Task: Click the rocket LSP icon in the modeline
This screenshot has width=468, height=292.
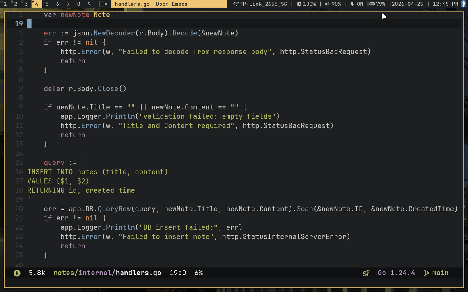Action: 365,273
